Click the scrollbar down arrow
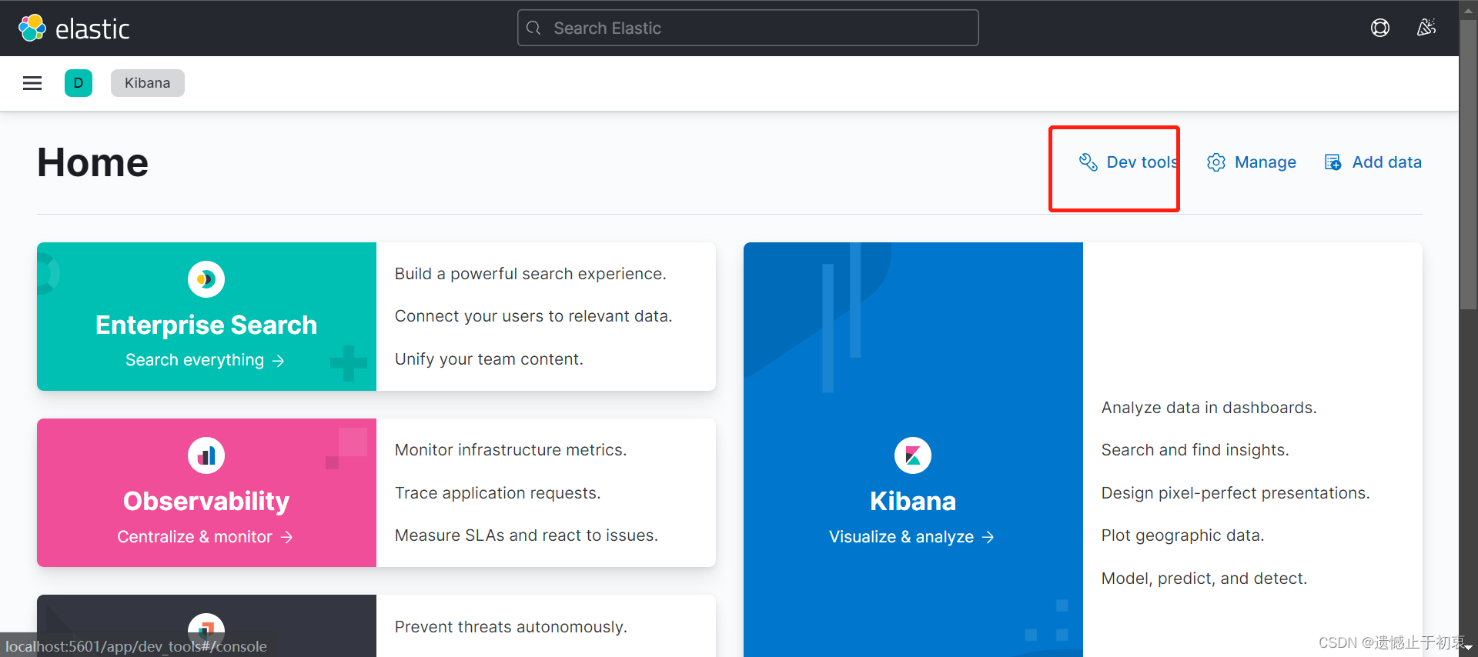 pos(1469,649)
